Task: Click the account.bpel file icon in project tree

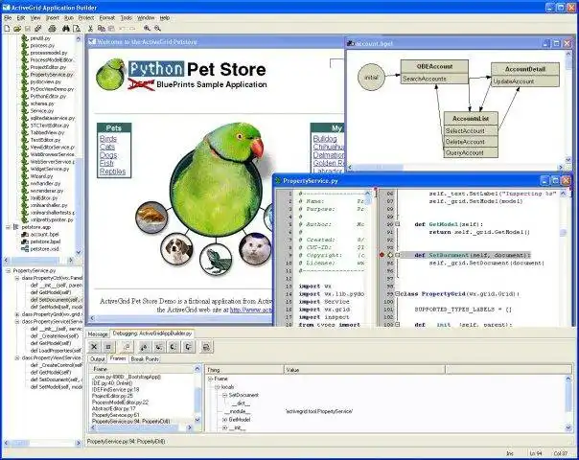Action: click(25, 235)
